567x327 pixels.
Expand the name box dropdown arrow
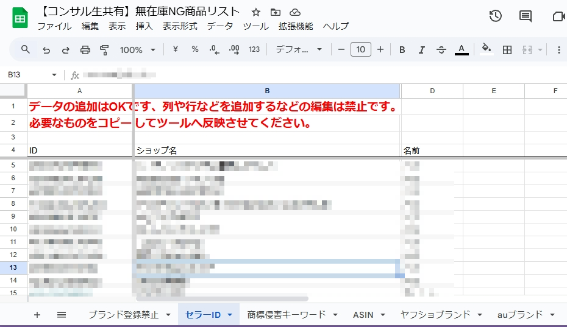54,75
